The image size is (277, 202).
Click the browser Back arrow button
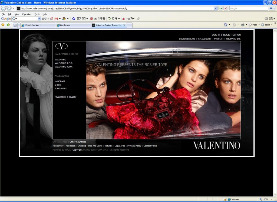pyautogui.click(x=4, y=8)
